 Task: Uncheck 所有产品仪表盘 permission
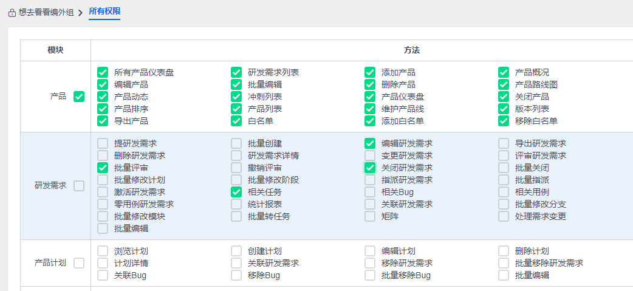tap(103, 72)
